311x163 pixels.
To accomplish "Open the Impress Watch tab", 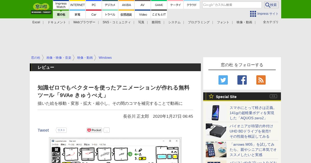I will point(61,5).
